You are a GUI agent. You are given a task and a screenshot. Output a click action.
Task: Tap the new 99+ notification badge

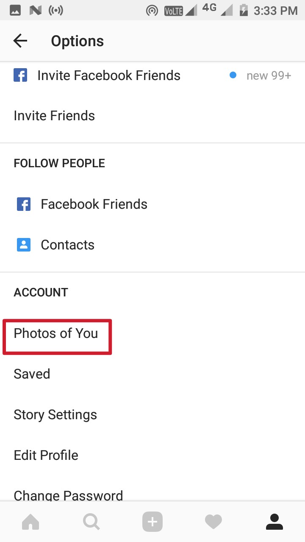269,76
